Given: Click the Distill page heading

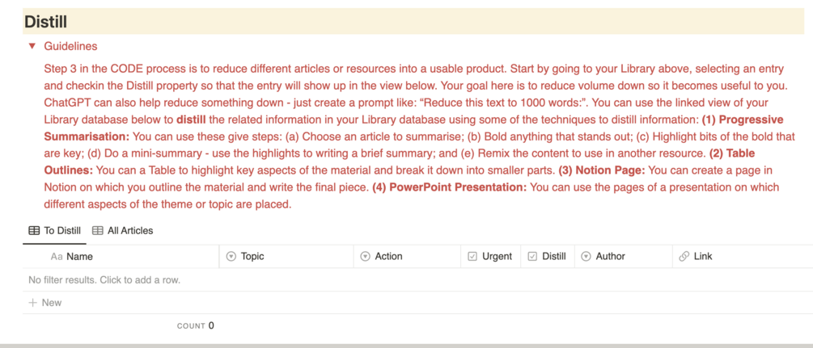Looking at the screenshot, I should click(45, 22).
